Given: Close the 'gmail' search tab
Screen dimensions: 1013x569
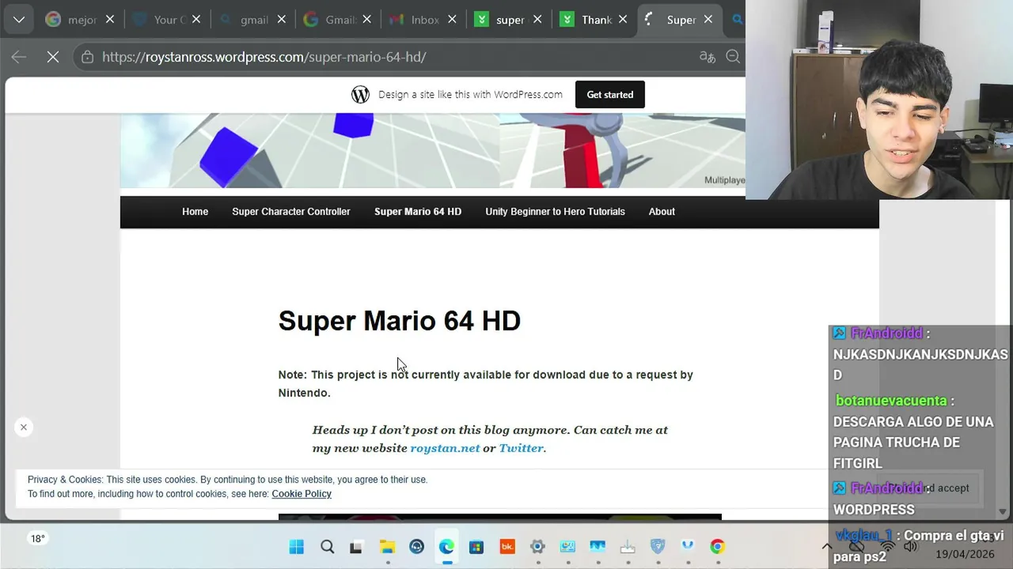Looking at the screenshot, I should (x=281, y=20).
